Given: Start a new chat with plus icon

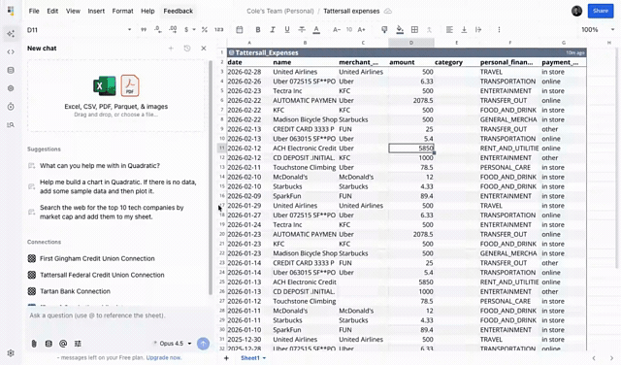Looking at the screenshot, I should click(171, 49).
